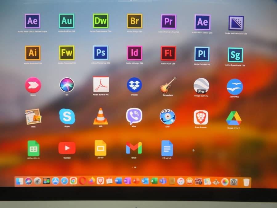
Task: Open System Preferences in the Dock
Action: pos(234,182)
